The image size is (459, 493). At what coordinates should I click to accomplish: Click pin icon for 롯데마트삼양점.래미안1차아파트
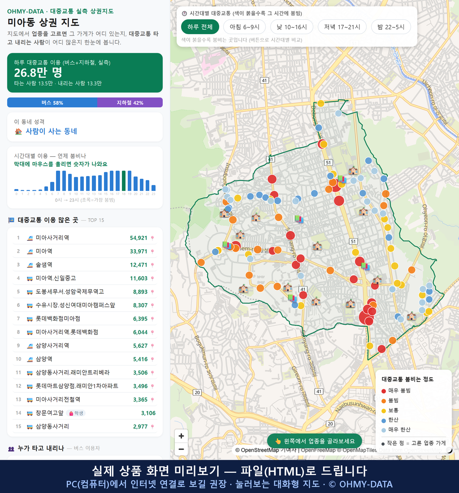point(152,386)
